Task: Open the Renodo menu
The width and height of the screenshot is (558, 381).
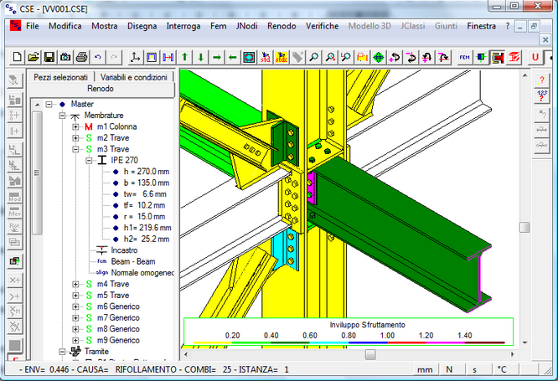Action: coord(281,26)
